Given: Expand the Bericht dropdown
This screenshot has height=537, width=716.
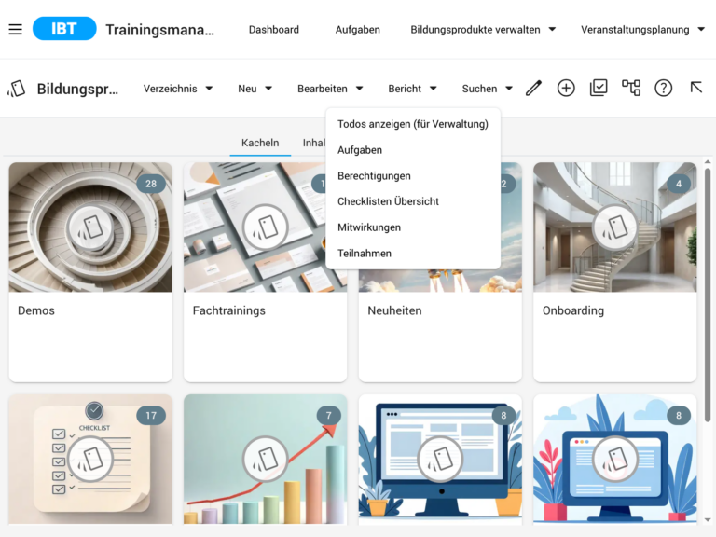Looking at the screenshot, I should [412, 89].
